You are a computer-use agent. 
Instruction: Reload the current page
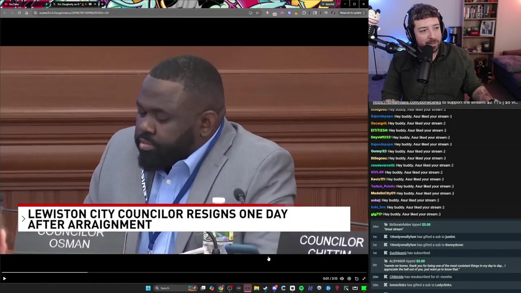(x=19, y=13)
